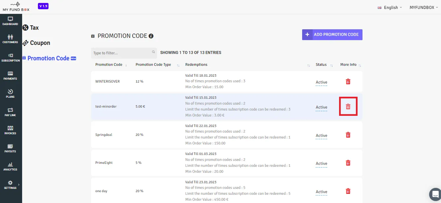This screenshot has width=441, height=203.
Task: Open Plans from the sidebar
Action: click(10, 94)
